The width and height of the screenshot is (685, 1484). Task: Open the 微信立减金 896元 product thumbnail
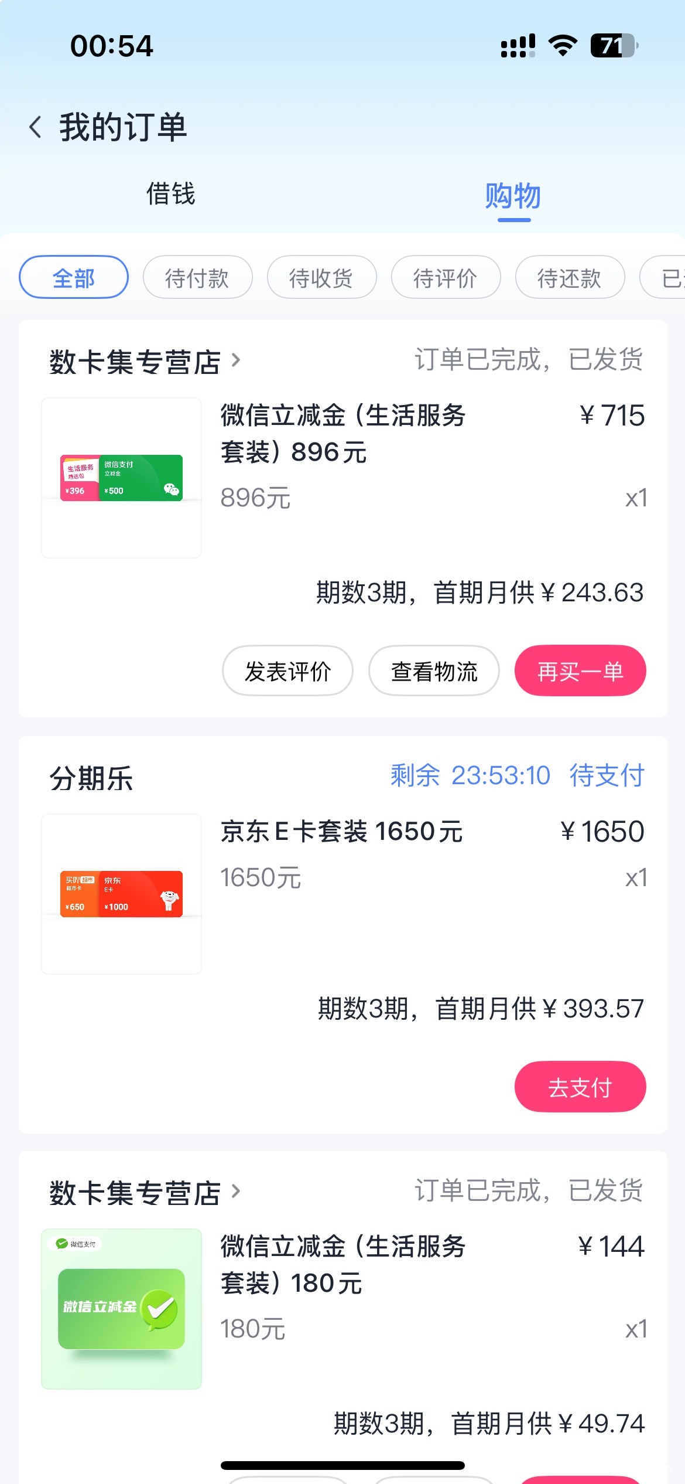pos(122,478)
